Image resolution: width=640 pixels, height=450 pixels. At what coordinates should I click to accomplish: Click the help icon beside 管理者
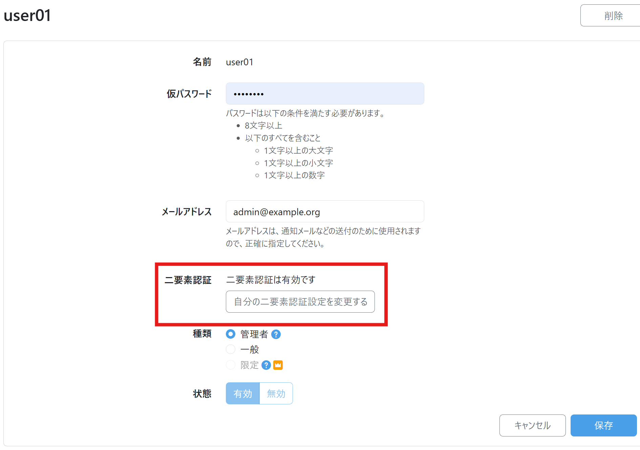coord(276,334)
